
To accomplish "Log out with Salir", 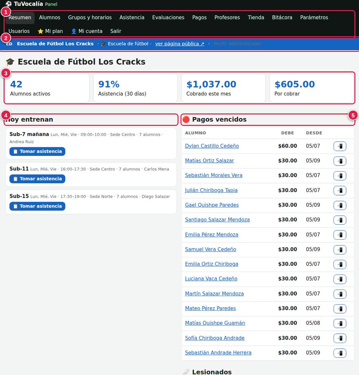I will [116, 31].
